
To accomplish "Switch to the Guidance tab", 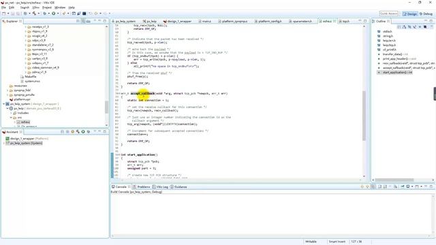I will point(178,186).
